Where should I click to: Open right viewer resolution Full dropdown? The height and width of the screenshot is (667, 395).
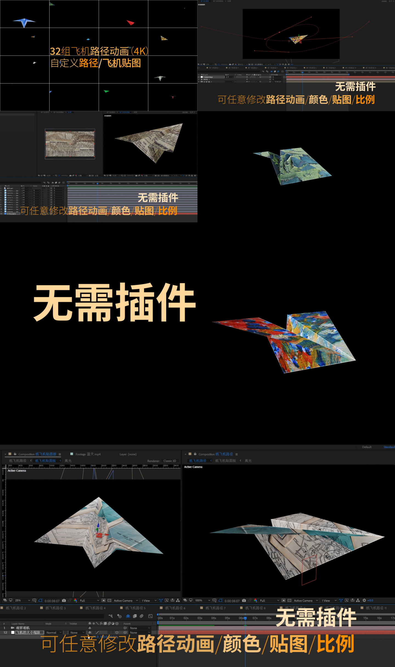tap(269, 600)
